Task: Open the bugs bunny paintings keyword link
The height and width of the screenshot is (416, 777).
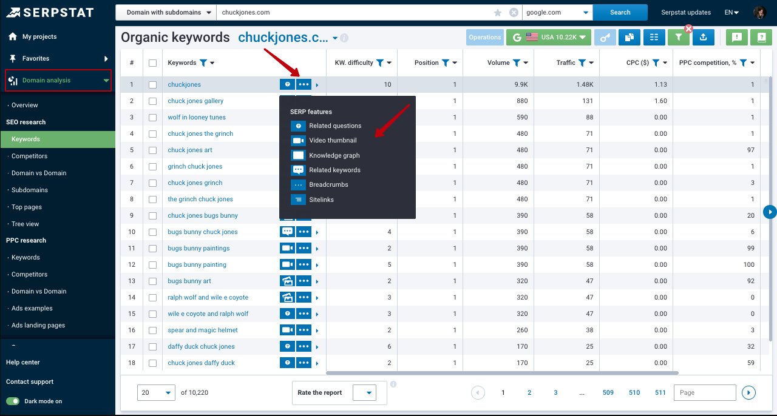Action: [198, 248]
